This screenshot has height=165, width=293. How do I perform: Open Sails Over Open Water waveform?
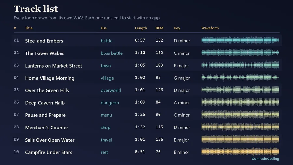(240, 139)
